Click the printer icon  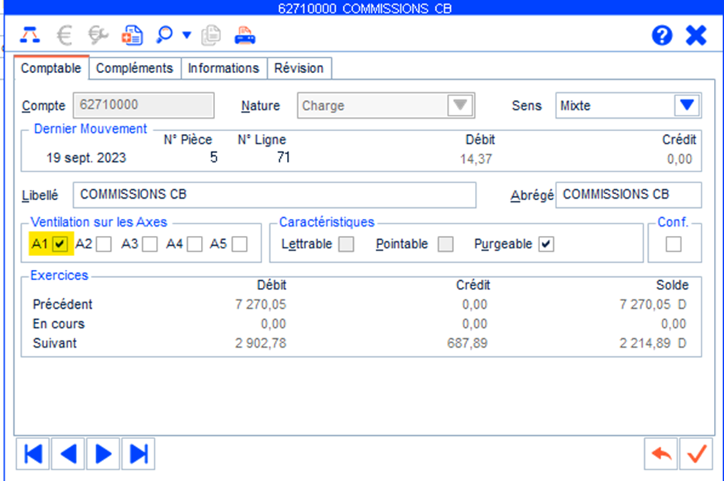click(245, 35)
